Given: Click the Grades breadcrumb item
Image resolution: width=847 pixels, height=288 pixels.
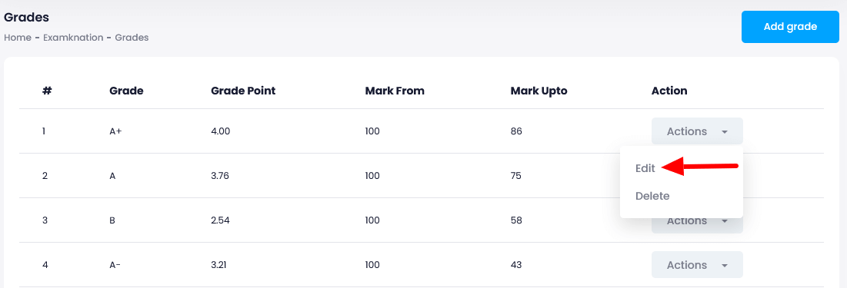Looking at the screenshot, I should tap(132, 38).
